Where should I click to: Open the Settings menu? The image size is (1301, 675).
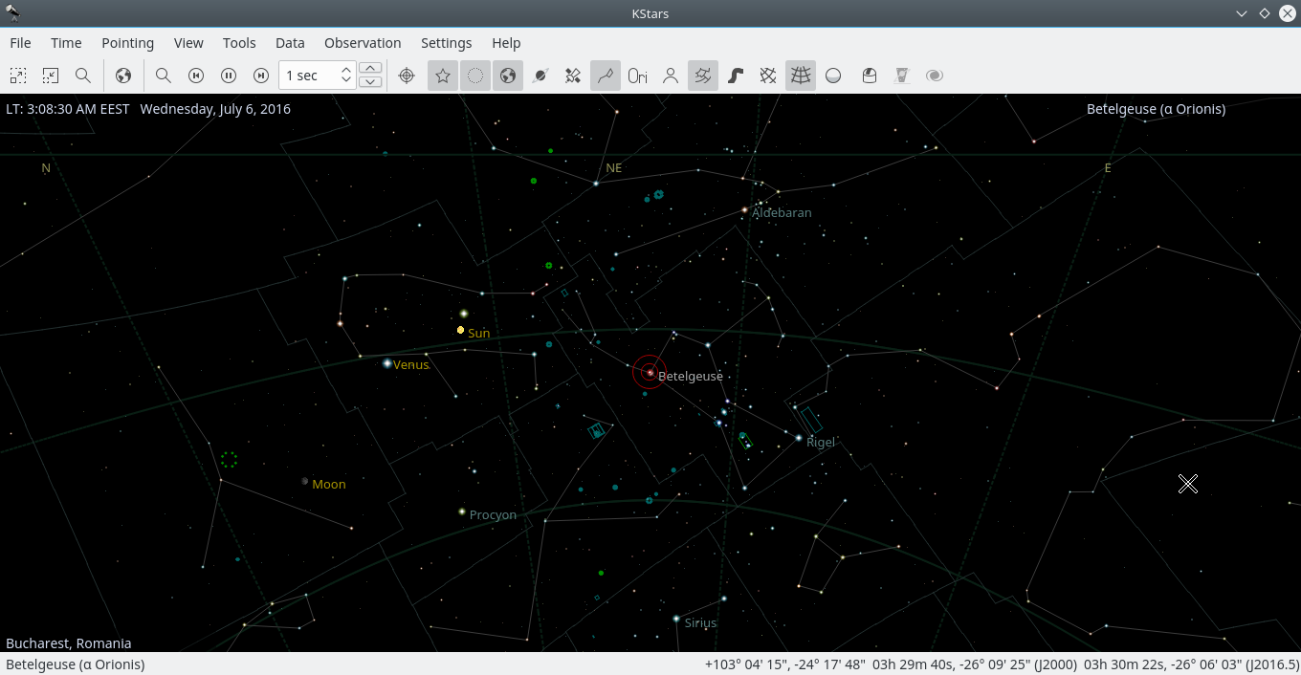click(x=446, y=43)
